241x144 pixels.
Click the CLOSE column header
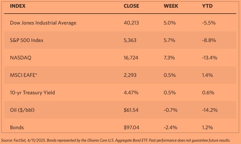[131, 6]
